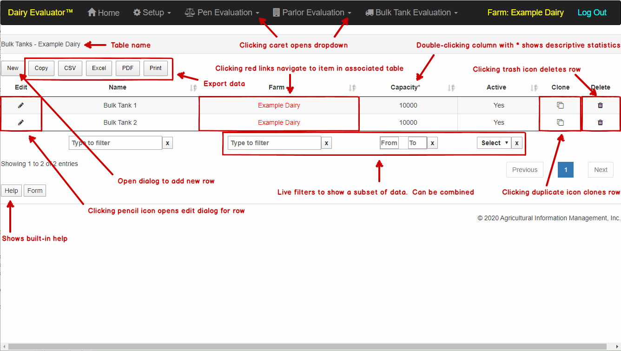The image size is (621, 351).
Task: Click the Log Out link
Action: (592, 13)
